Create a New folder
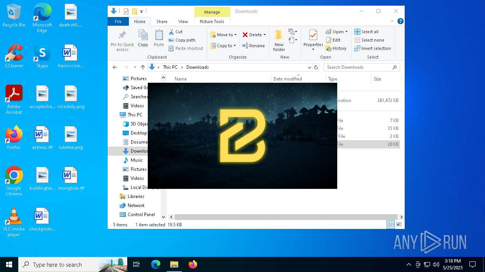Image resolution: width=485 pixels, height=272 pixels. [279, 40]
